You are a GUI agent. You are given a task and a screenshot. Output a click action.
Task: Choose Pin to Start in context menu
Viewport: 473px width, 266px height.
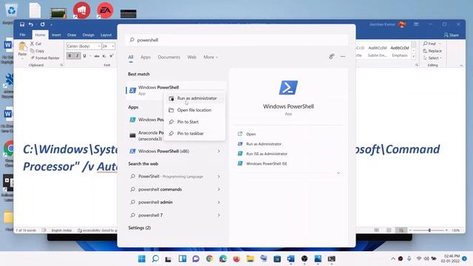point(194,122)
